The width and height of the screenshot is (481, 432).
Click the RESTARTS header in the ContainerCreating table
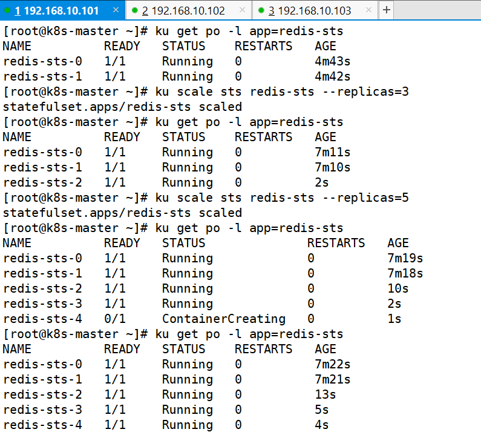click(336, 243)
